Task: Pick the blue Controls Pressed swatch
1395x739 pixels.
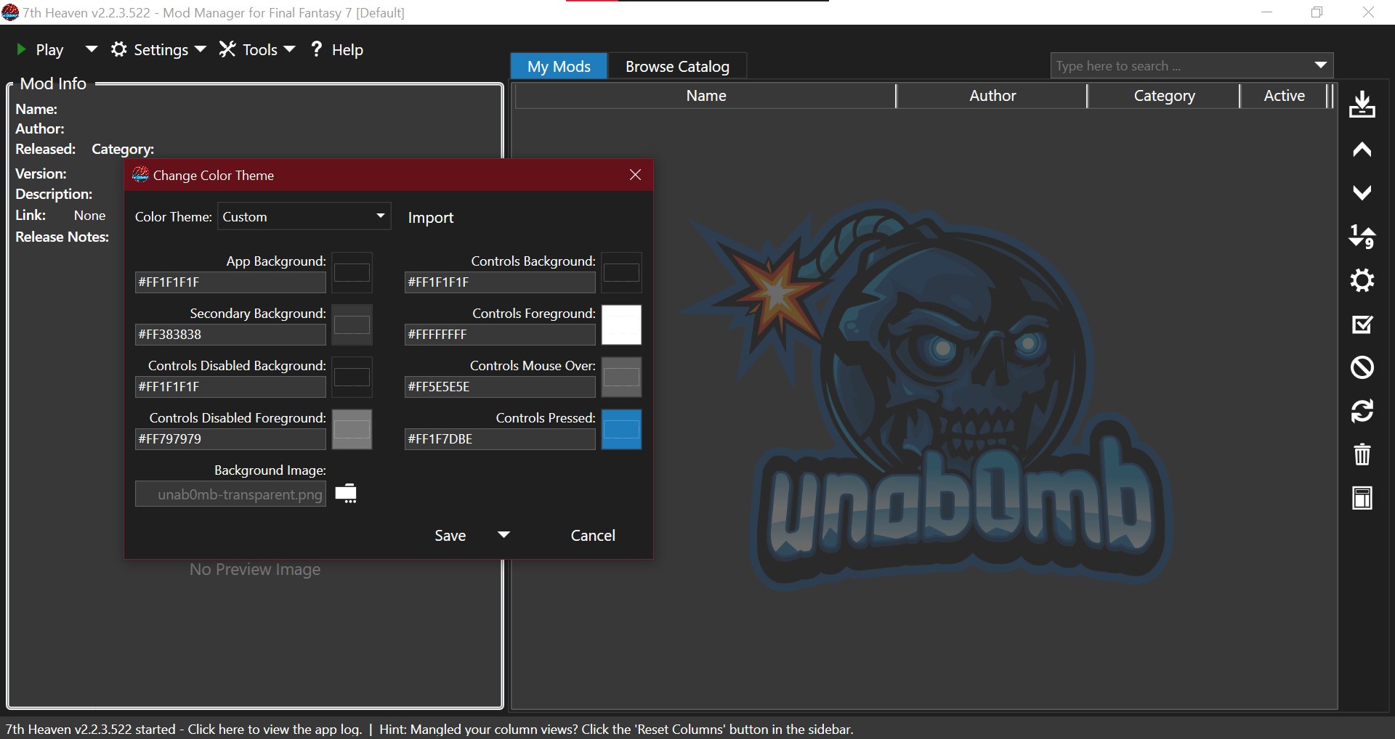Action: point(621,430)
